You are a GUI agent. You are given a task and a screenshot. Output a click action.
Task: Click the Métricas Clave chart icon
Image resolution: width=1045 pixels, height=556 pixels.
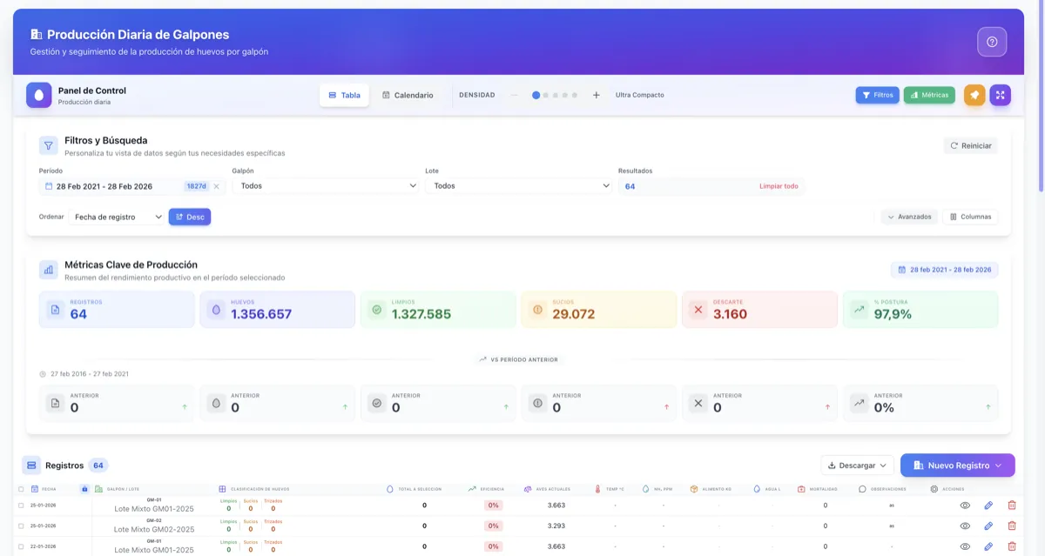[x=49, y=270]
